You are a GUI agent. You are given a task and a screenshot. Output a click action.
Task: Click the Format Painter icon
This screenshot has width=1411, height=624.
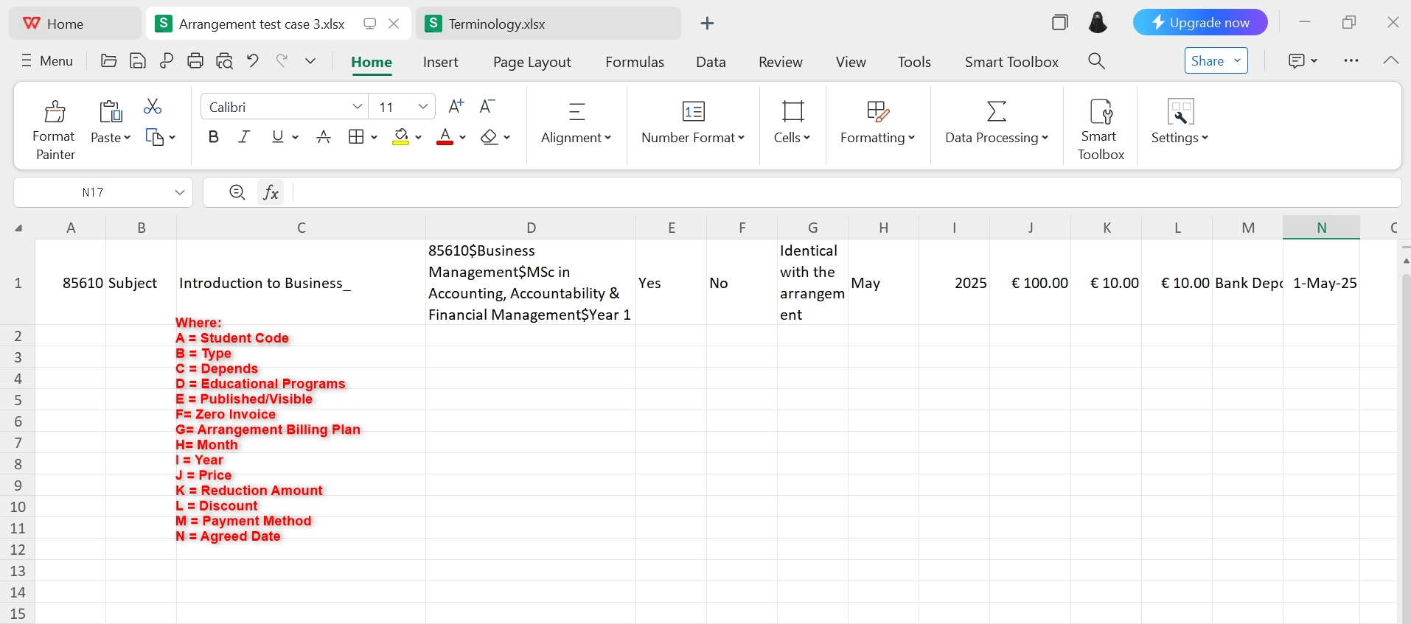click(55, 112)
